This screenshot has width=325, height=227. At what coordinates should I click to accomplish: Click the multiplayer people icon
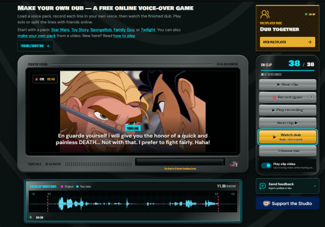[265, 14]
